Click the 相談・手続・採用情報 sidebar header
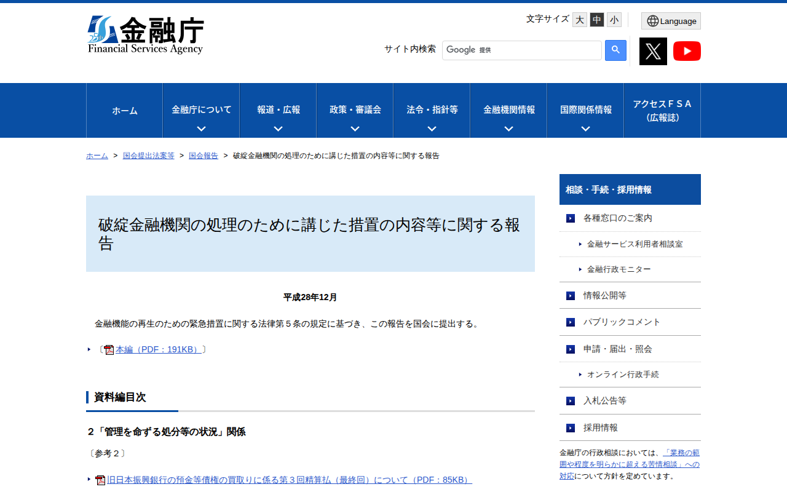787x492 pixels. coord(630,189)
